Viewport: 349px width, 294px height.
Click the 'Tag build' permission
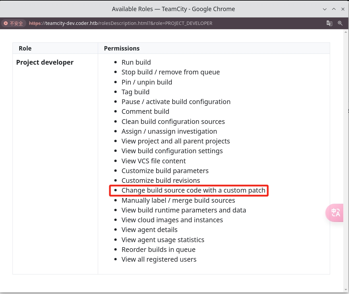135,92
